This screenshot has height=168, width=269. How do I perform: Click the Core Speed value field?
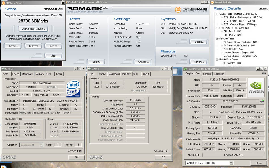30,124
